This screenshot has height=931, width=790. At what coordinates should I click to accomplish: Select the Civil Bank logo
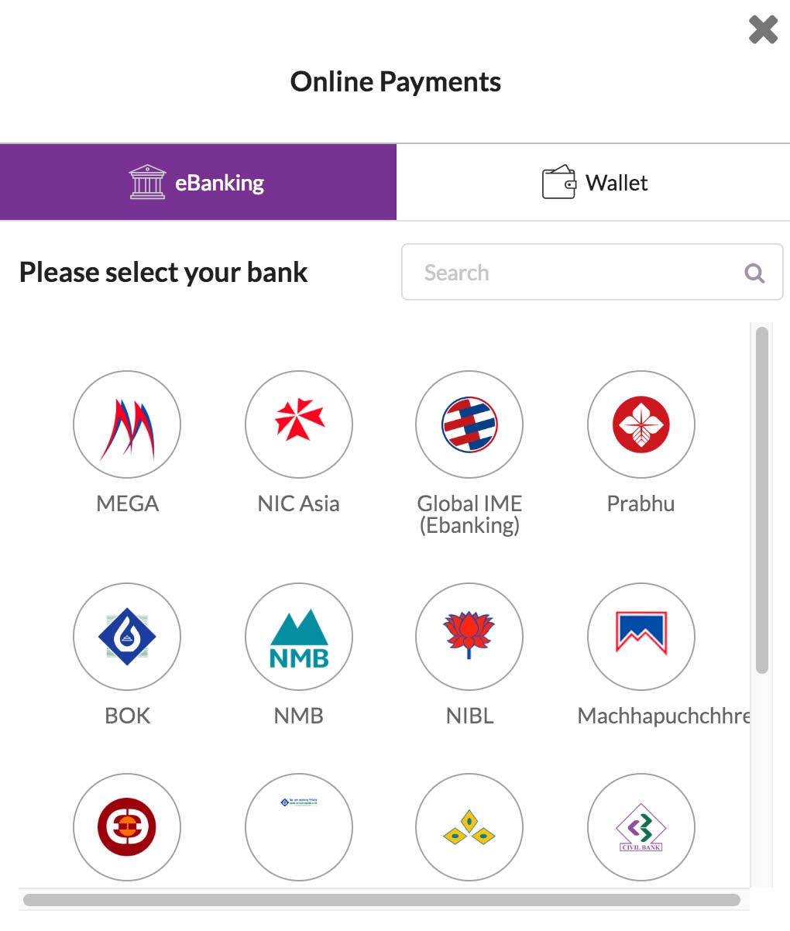[641, 827]
